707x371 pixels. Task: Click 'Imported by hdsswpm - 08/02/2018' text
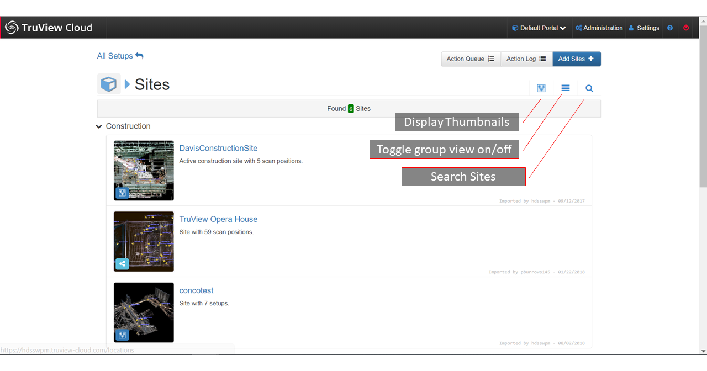point(542,343)
